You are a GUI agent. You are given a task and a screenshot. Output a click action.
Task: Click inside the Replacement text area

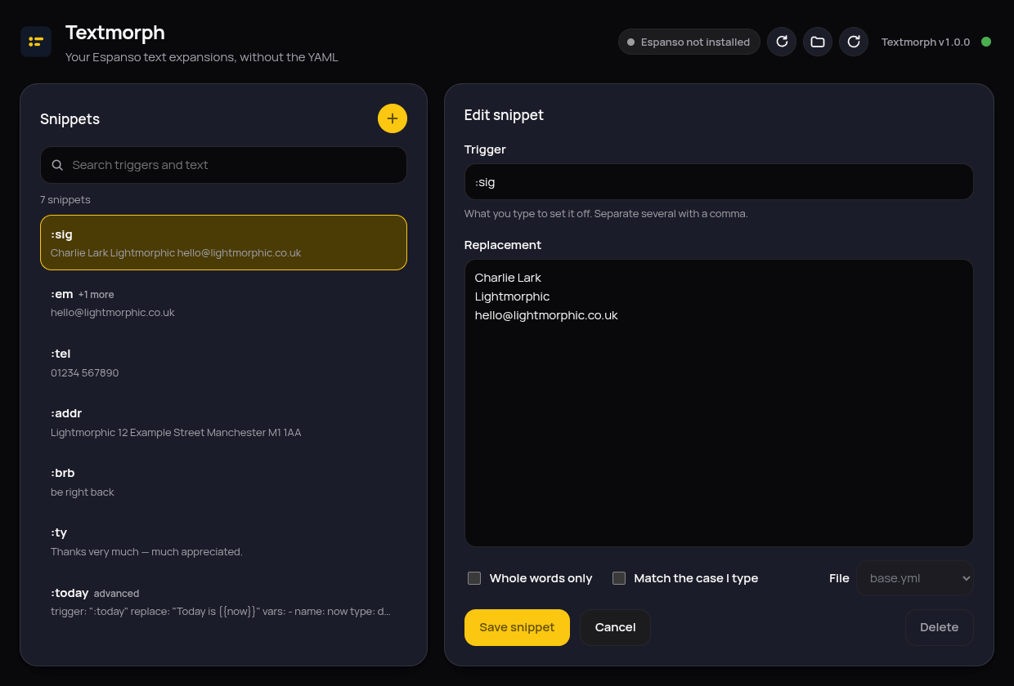coord(719,403)
